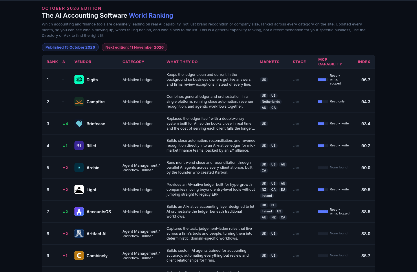Screen dimensions: 417x272
Task: Click the NZ market tag in AccountsOS row
Action: coord(273,217)
